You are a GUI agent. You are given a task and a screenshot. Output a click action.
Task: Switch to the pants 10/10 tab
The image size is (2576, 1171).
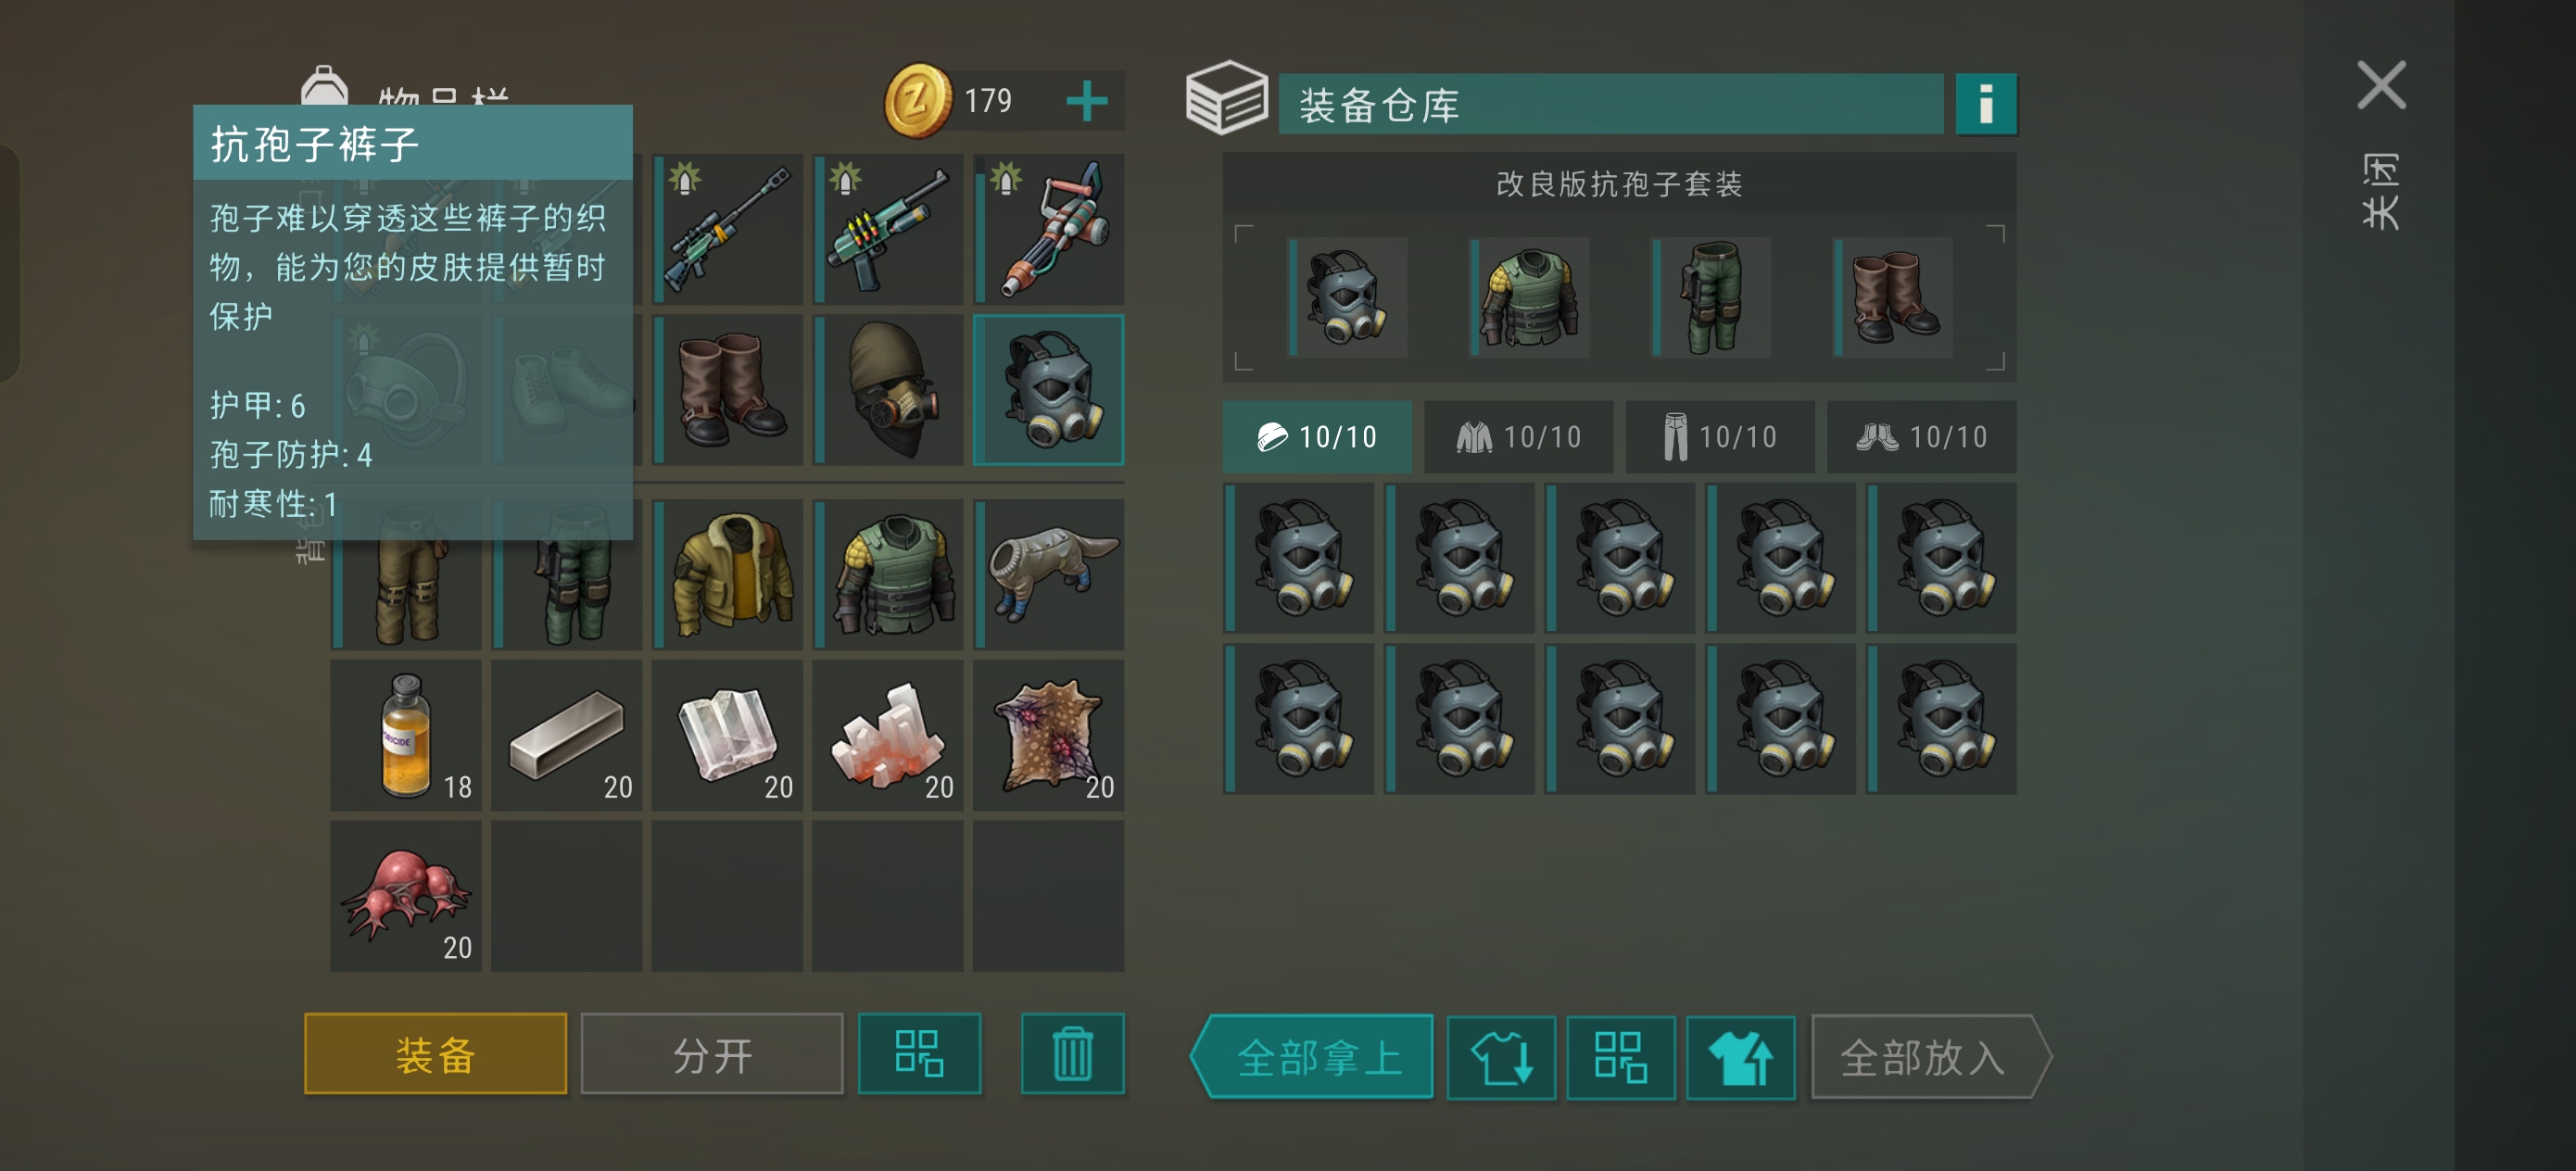1720,437
